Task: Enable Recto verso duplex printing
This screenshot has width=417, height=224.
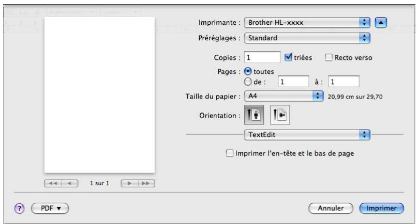Action: coord(329,57)
